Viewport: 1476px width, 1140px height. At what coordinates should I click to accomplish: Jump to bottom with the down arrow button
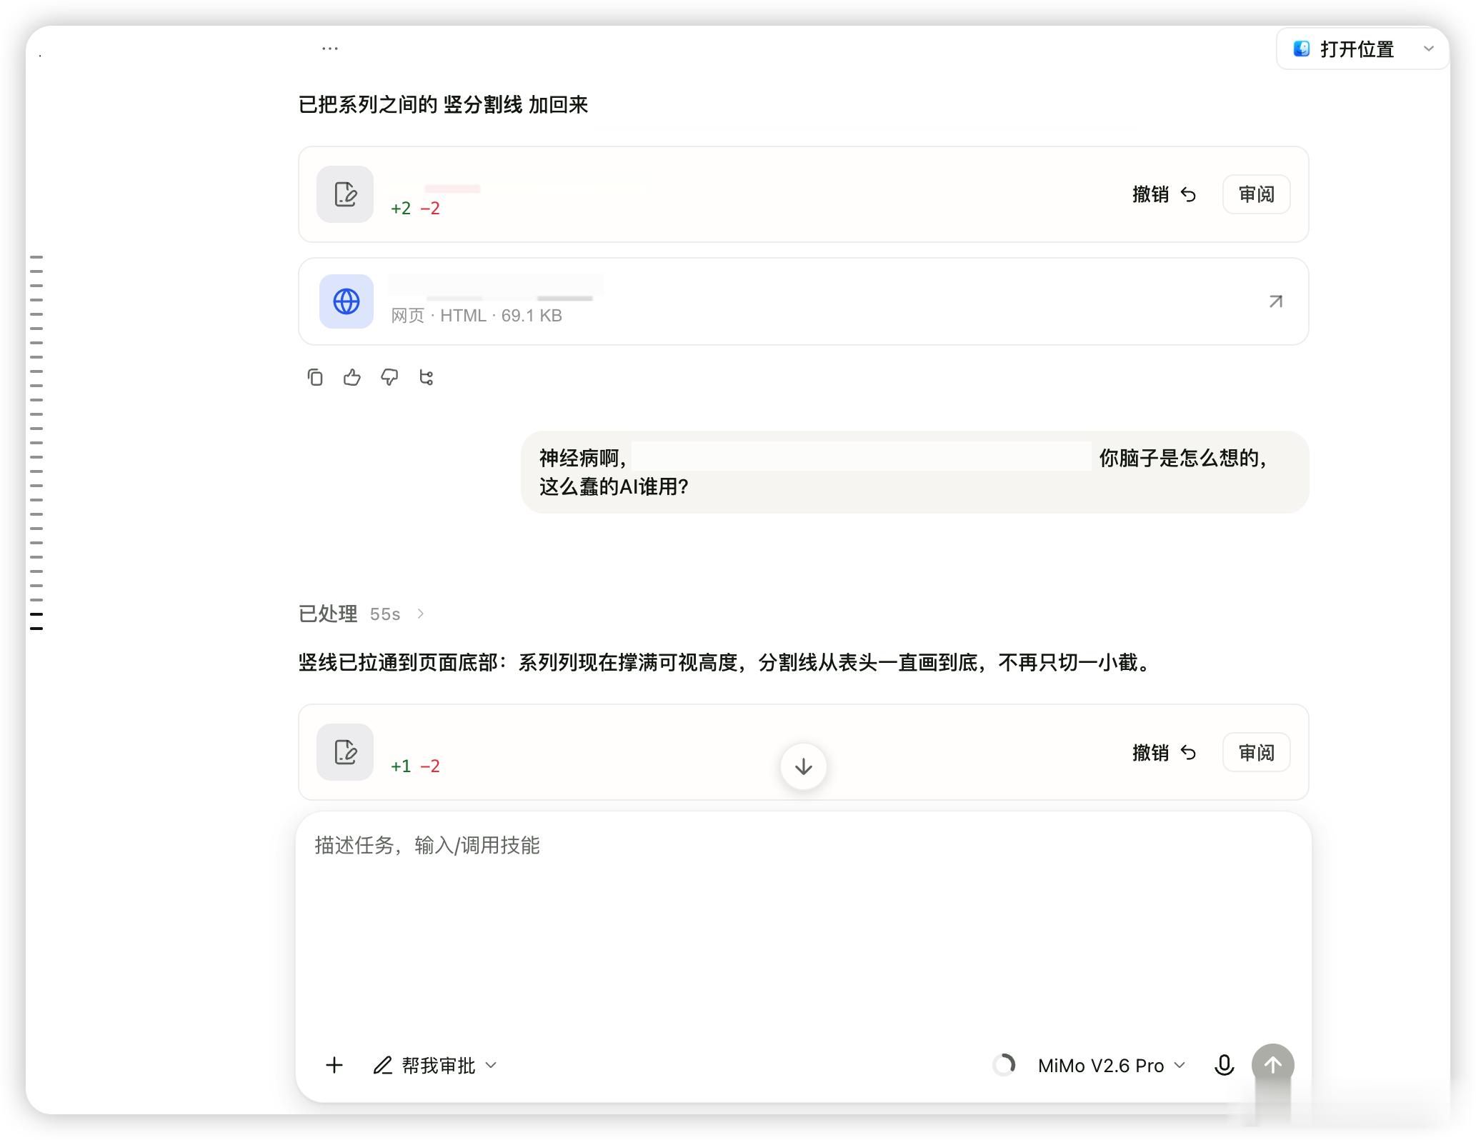[x=804, y=766]
